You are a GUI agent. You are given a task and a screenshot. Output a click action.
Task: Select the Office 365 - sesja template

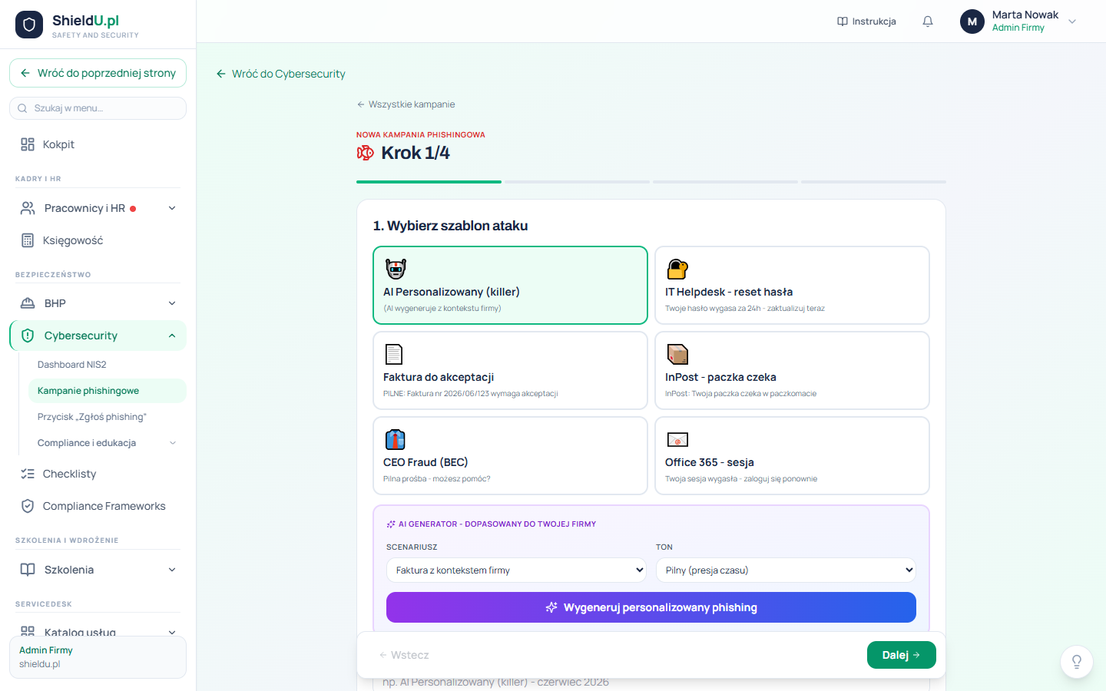(x=792, y=456)
